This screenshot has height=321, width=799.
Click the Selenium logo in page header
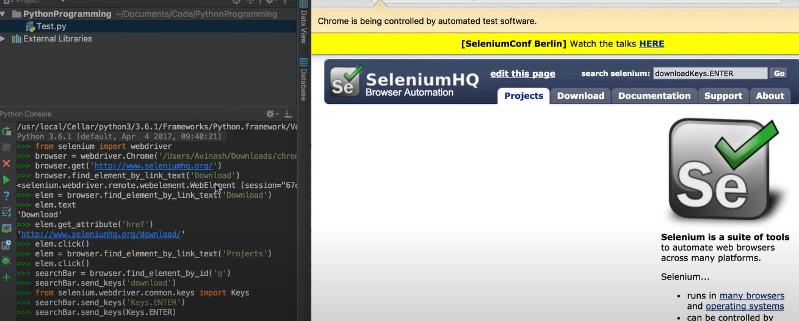tap(347, 81)
